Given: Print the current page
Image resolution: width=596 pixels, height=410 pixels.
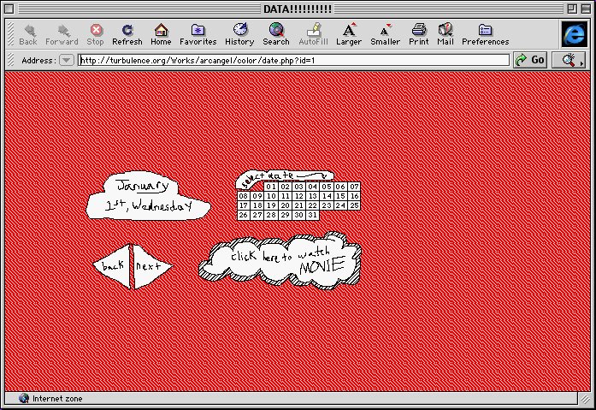Looking at the screenshot, I should coord(419,34).
